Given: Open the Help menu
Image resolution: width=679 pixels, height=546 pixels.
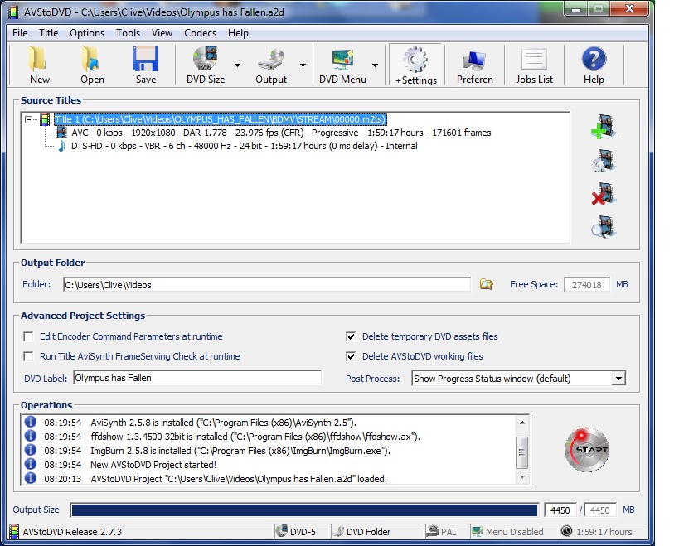Looking at the screenshot, I should click(238, 33).
